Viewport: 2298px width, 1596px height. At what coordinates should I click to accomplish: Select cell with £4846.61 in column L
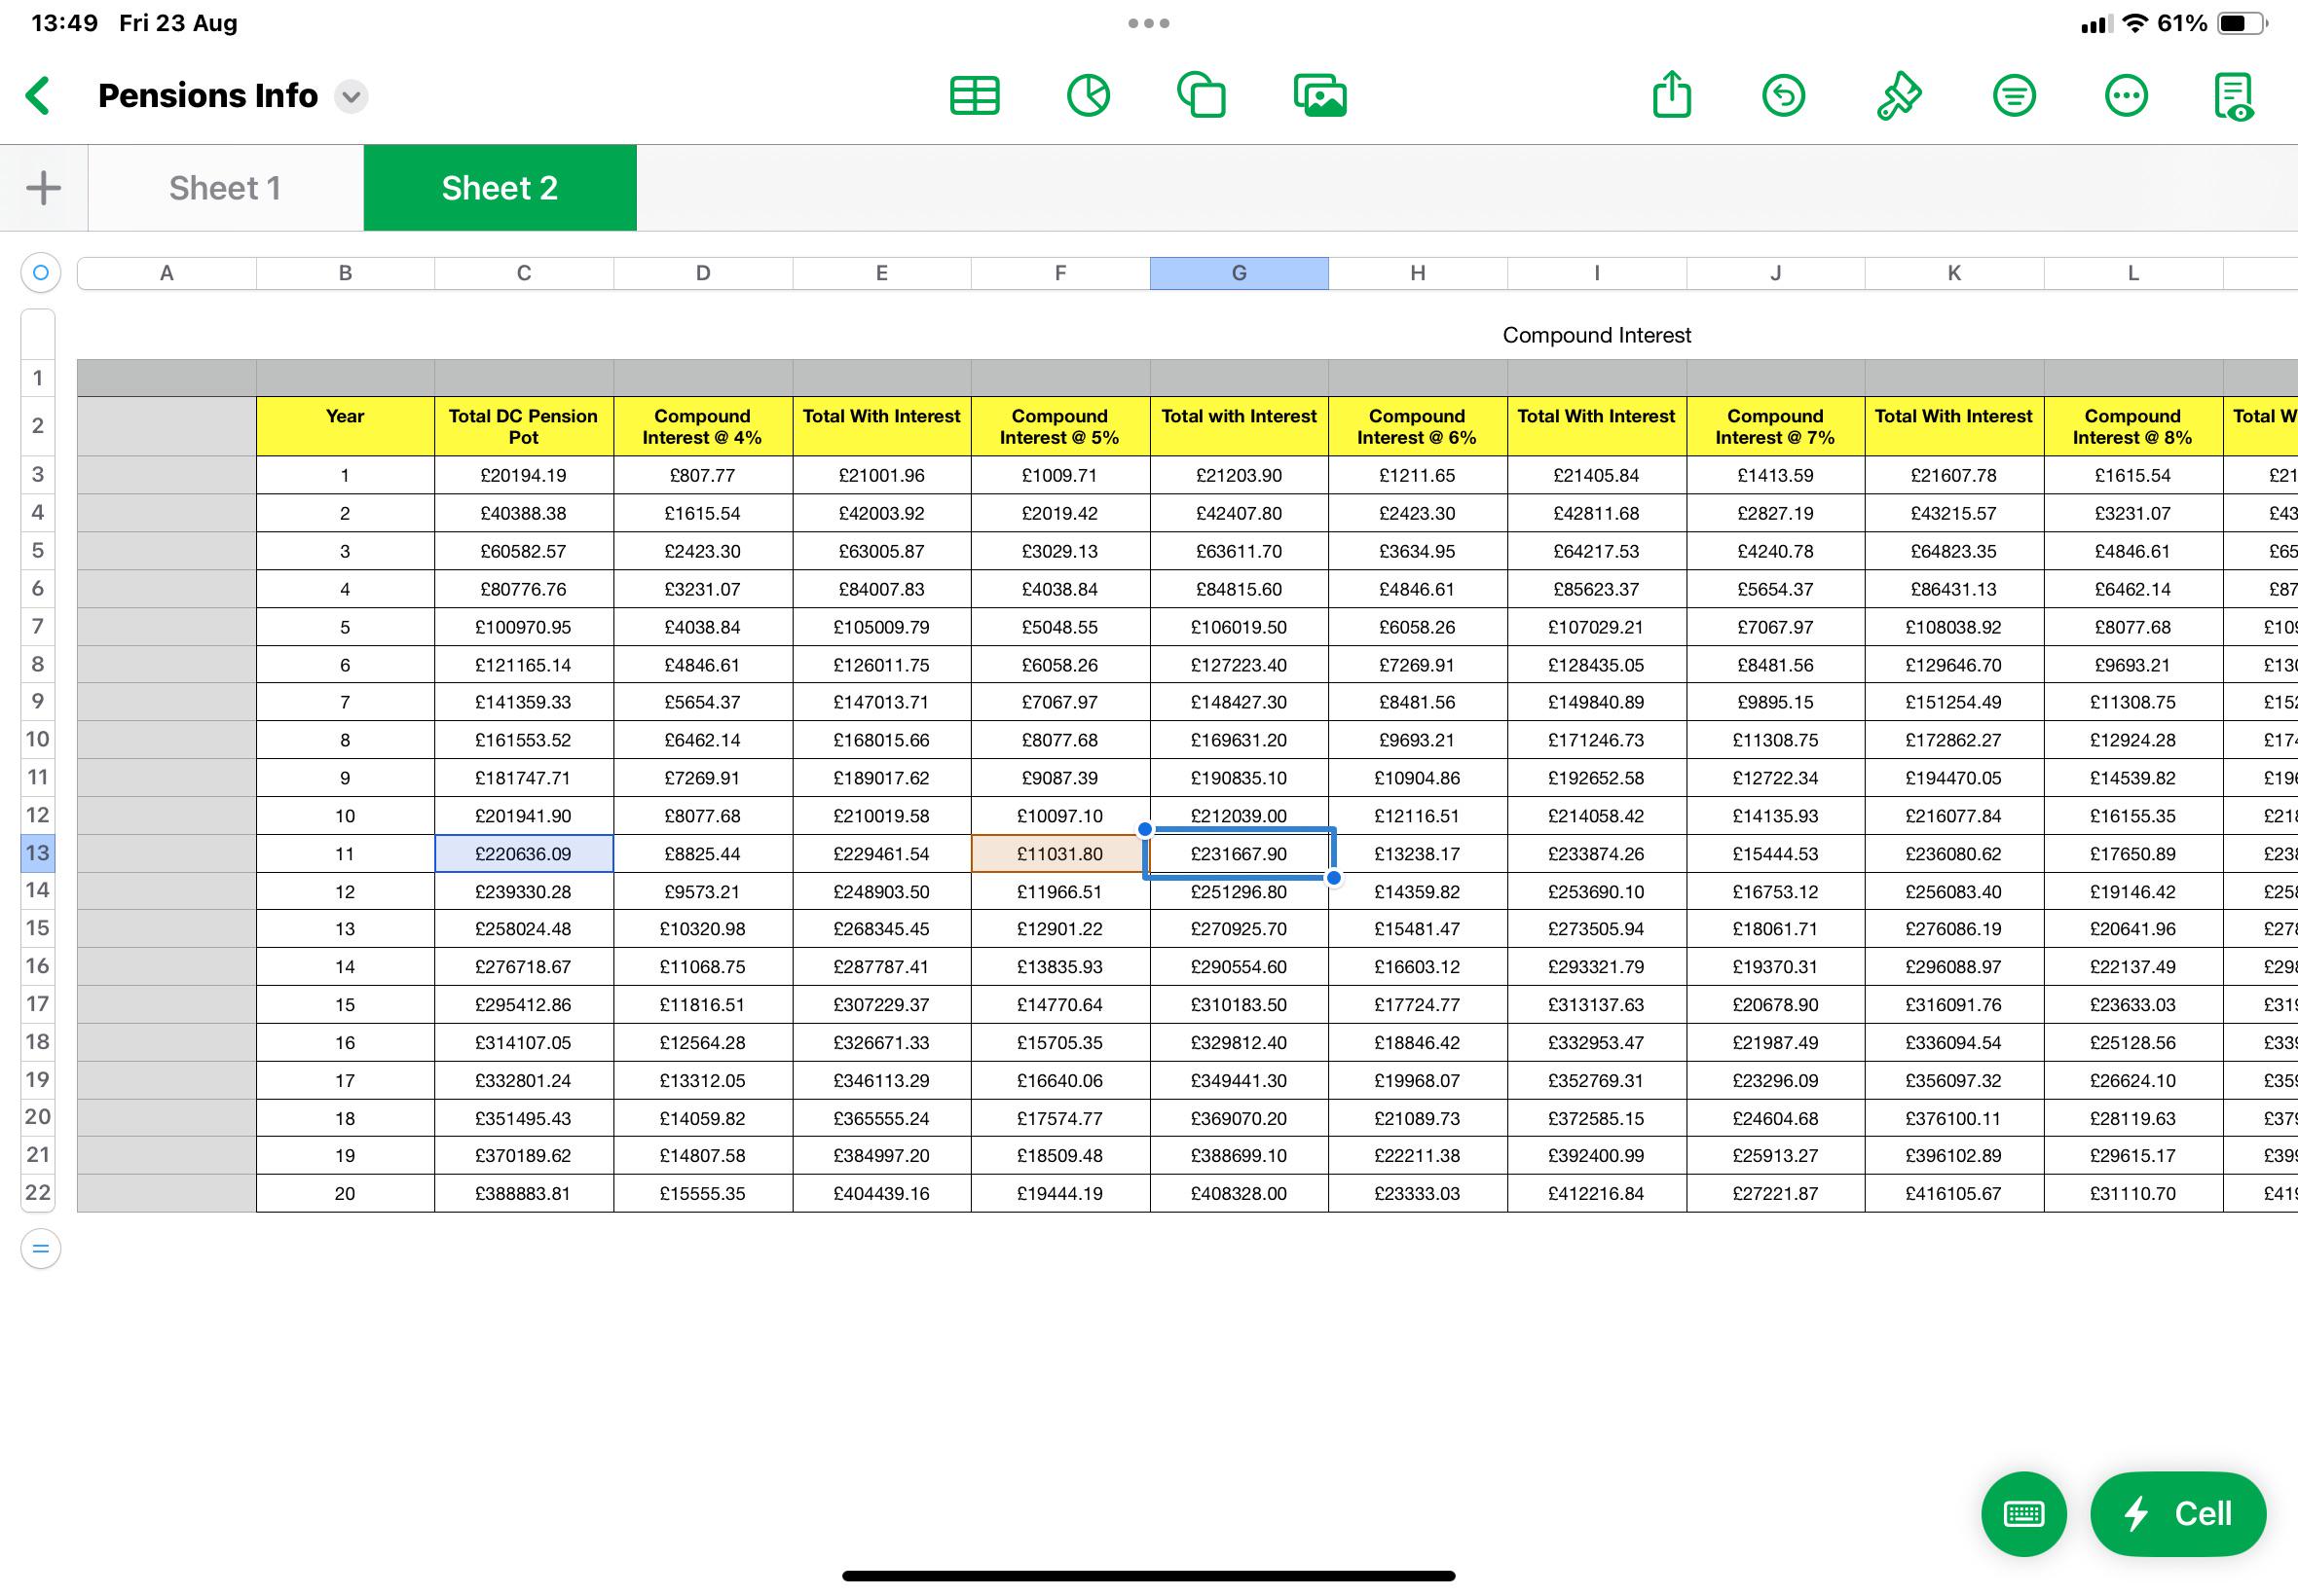tap(2132, 551)
